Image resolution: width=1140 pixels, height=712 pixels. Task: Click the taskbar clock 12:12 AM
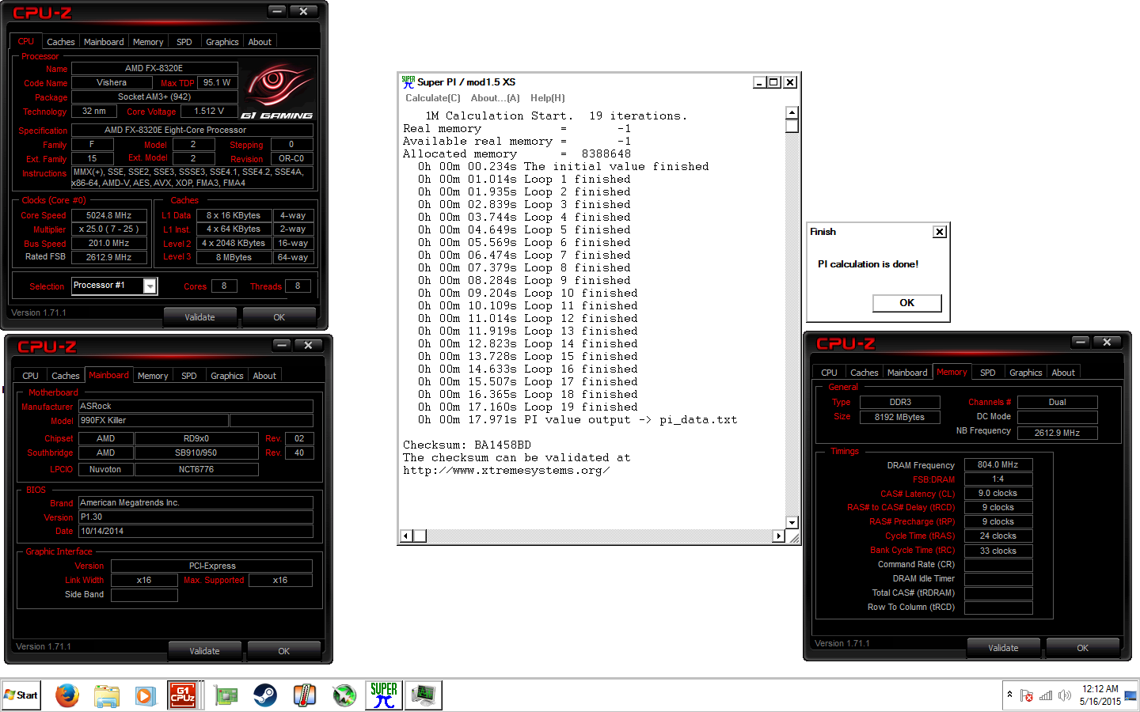tap(1100, 689)
